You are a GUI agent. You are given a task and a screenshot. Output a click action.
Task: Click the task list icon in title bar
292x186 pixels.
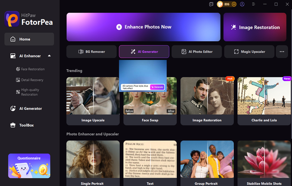[x=211, y=4]
